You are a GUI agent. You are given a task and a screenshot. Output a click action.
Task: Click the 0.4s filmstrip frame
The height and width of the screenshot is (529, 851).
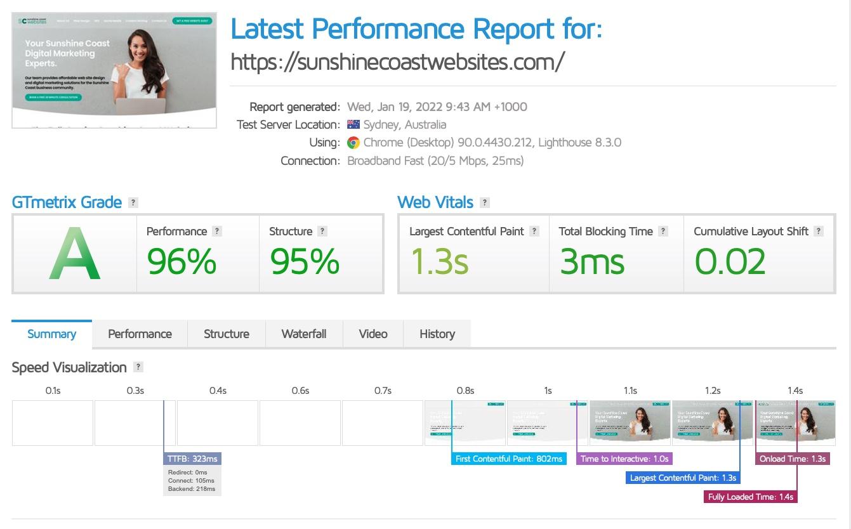(x=218, y=423)
